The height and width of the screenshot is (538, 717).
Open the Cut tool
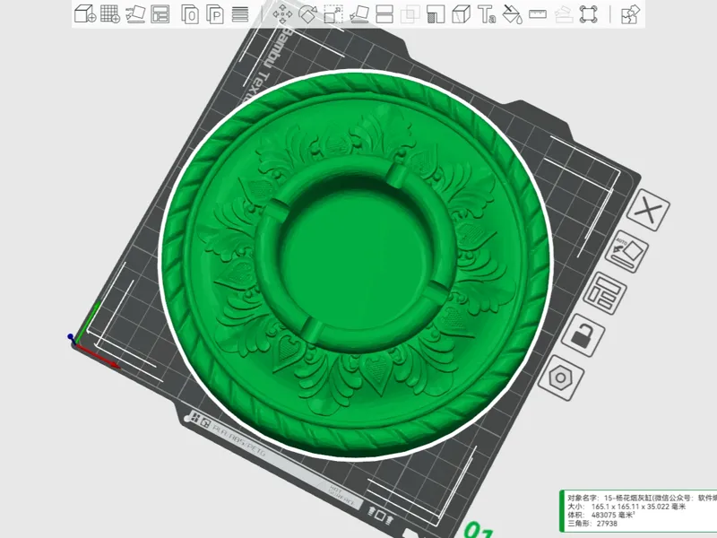pyautogui.click(x=384, y=14)
